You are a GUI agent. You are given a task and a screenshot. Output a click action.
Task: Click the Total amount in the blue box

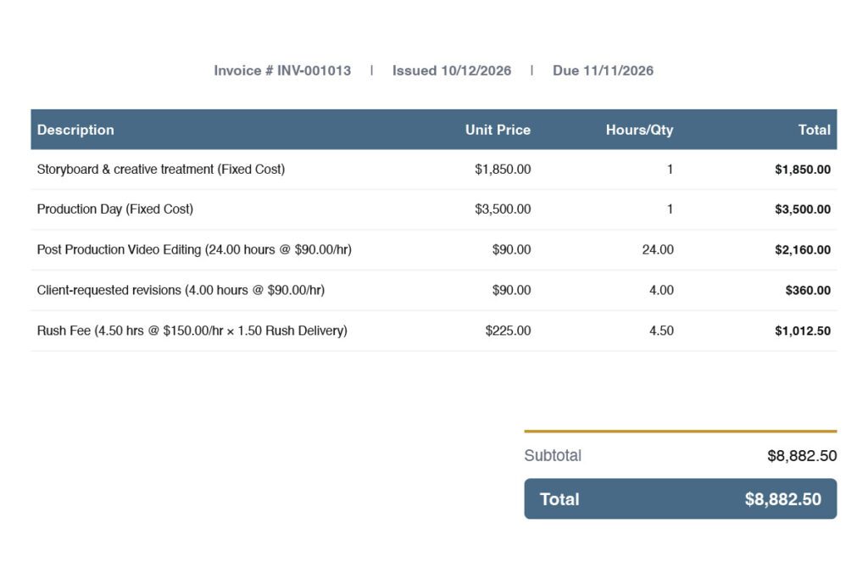coord(782,499)
